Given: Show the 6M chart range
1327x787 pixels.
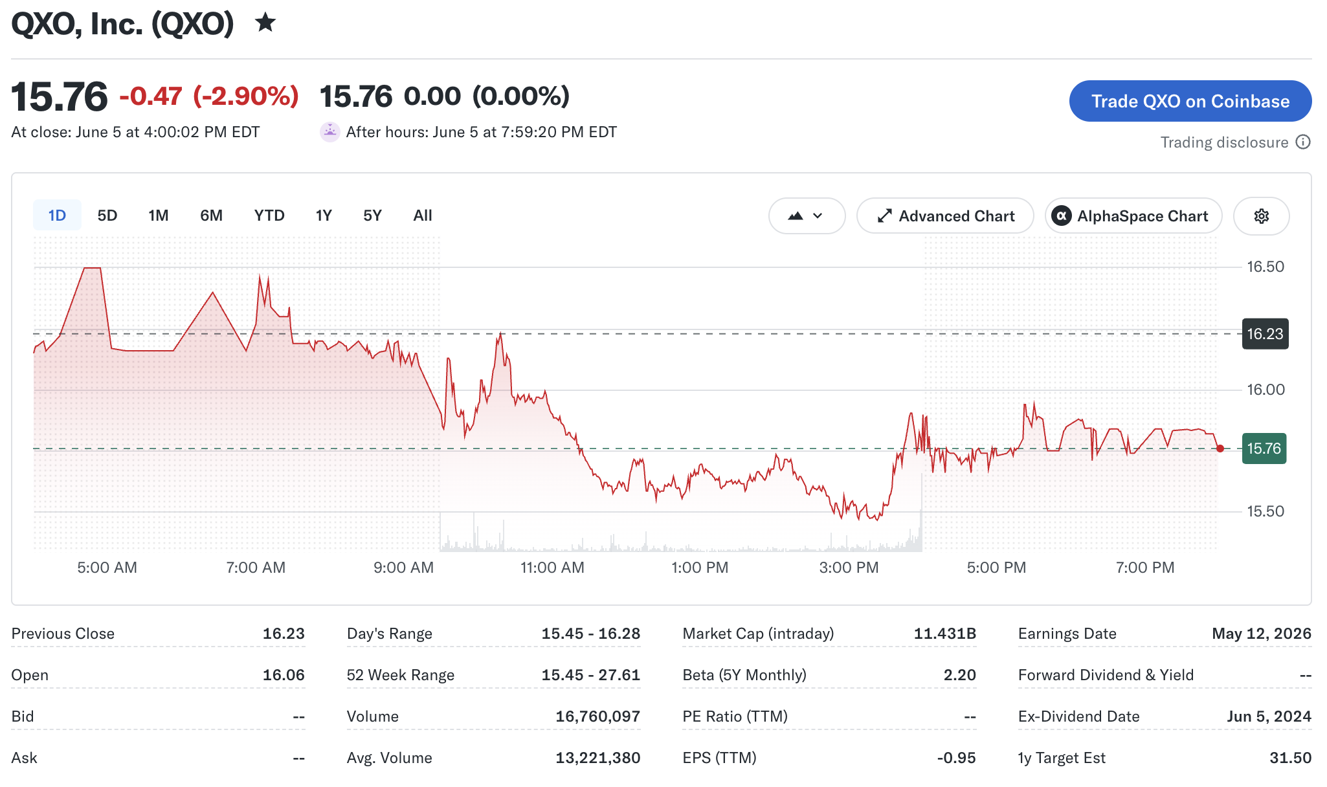Looking at the screenshot, I should tap(211, 216).
